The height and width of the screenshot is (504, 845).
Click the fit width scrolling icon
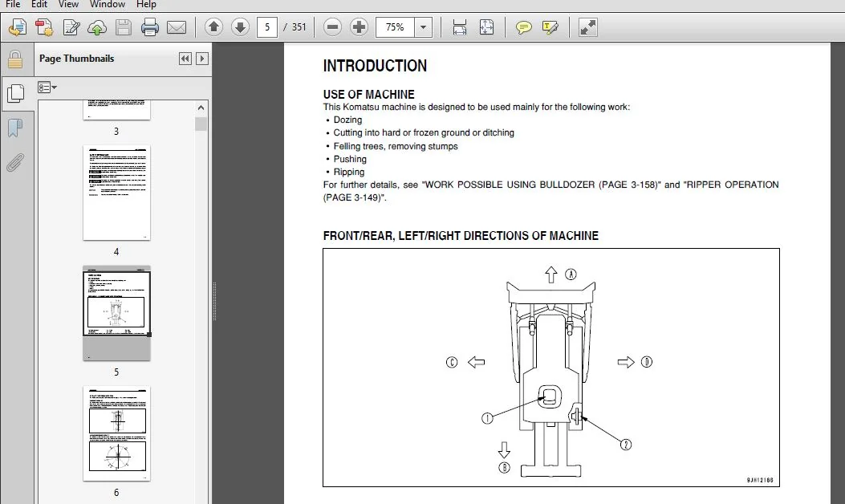(x=460, y=27)
